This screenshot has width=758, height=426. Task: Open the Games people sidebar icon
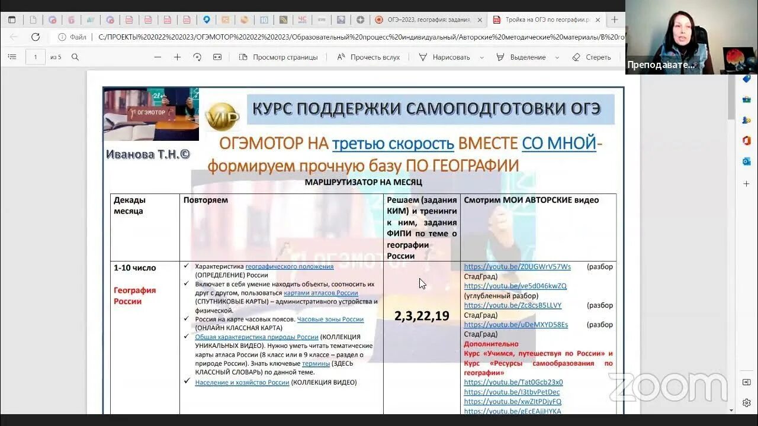tap(746, 120)
